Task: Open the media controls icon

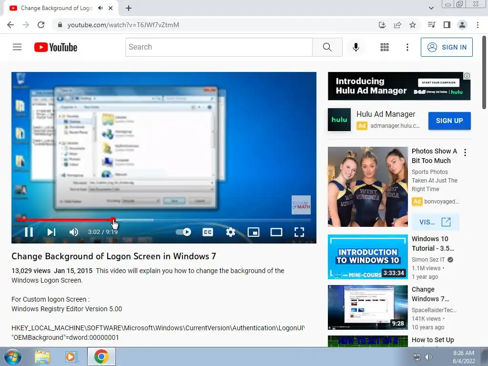Action: pos(431,25)
